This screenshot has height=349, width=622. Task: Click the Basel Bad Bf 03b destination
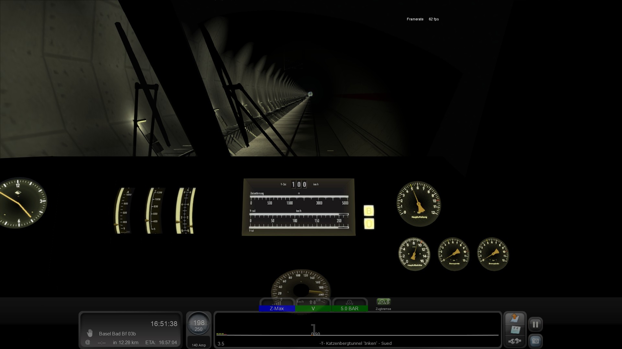click(117, 334)
